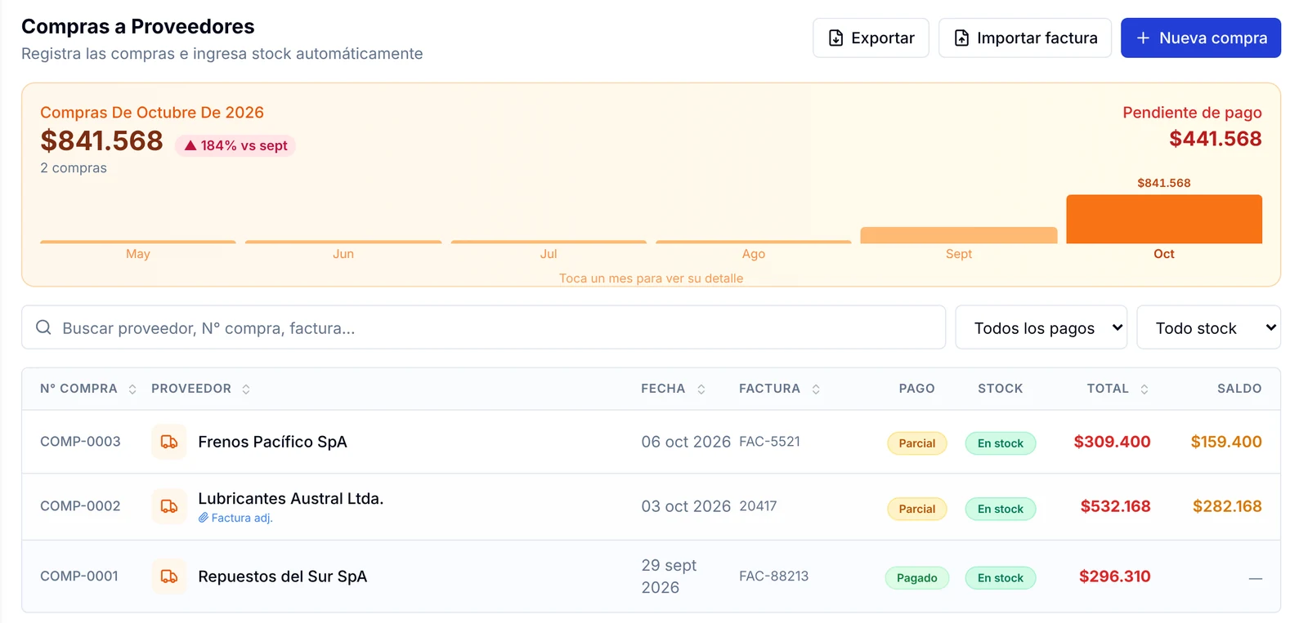1308x623 pixels.
Task: Click the Pagado badge for Repuestos del Sur
Action: point(917,578)
